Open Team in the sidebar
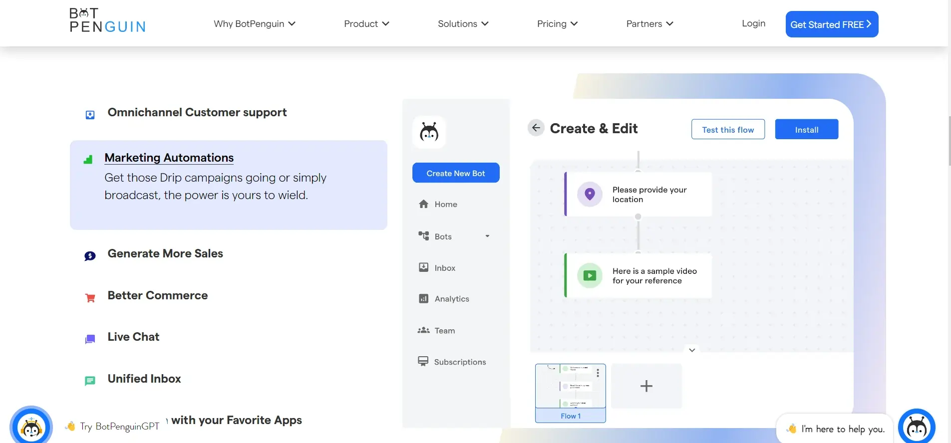Image resolution: width=951 pixels, height=443 pixels. pos(445,331)
